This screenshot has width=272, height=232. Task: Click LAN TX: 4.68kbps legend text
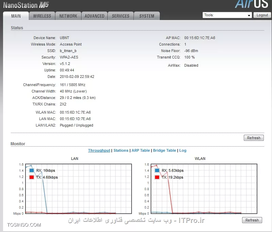(47, 177)
